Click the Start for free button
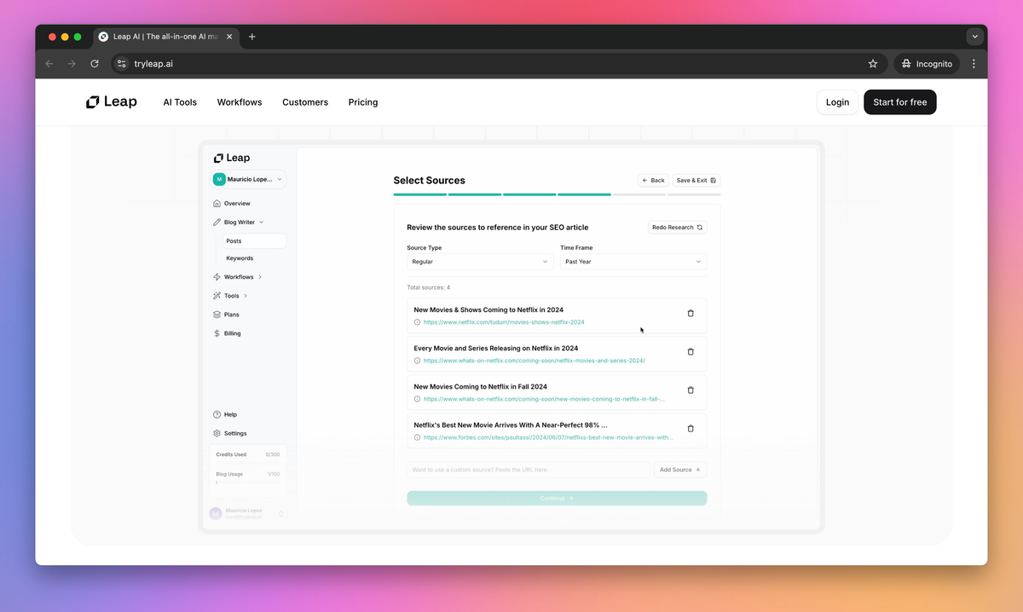The width and height of the screenshot is (1023, 612). coord(899,102)
